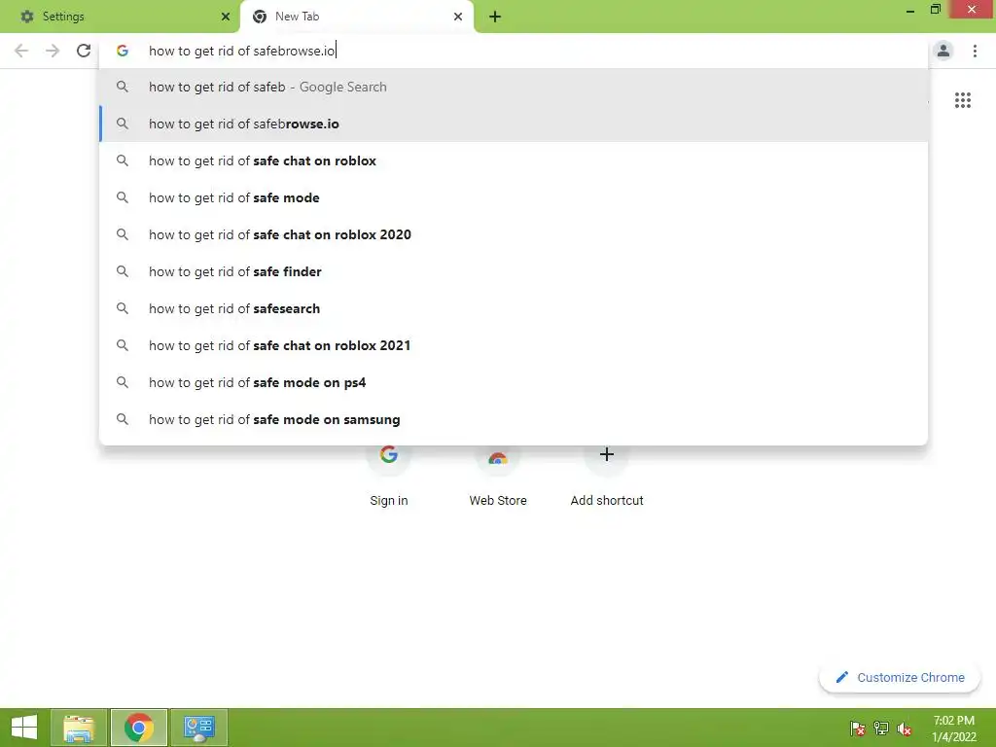
Task: Click the browser forward arrow
Action: click(x=53, y=51)
